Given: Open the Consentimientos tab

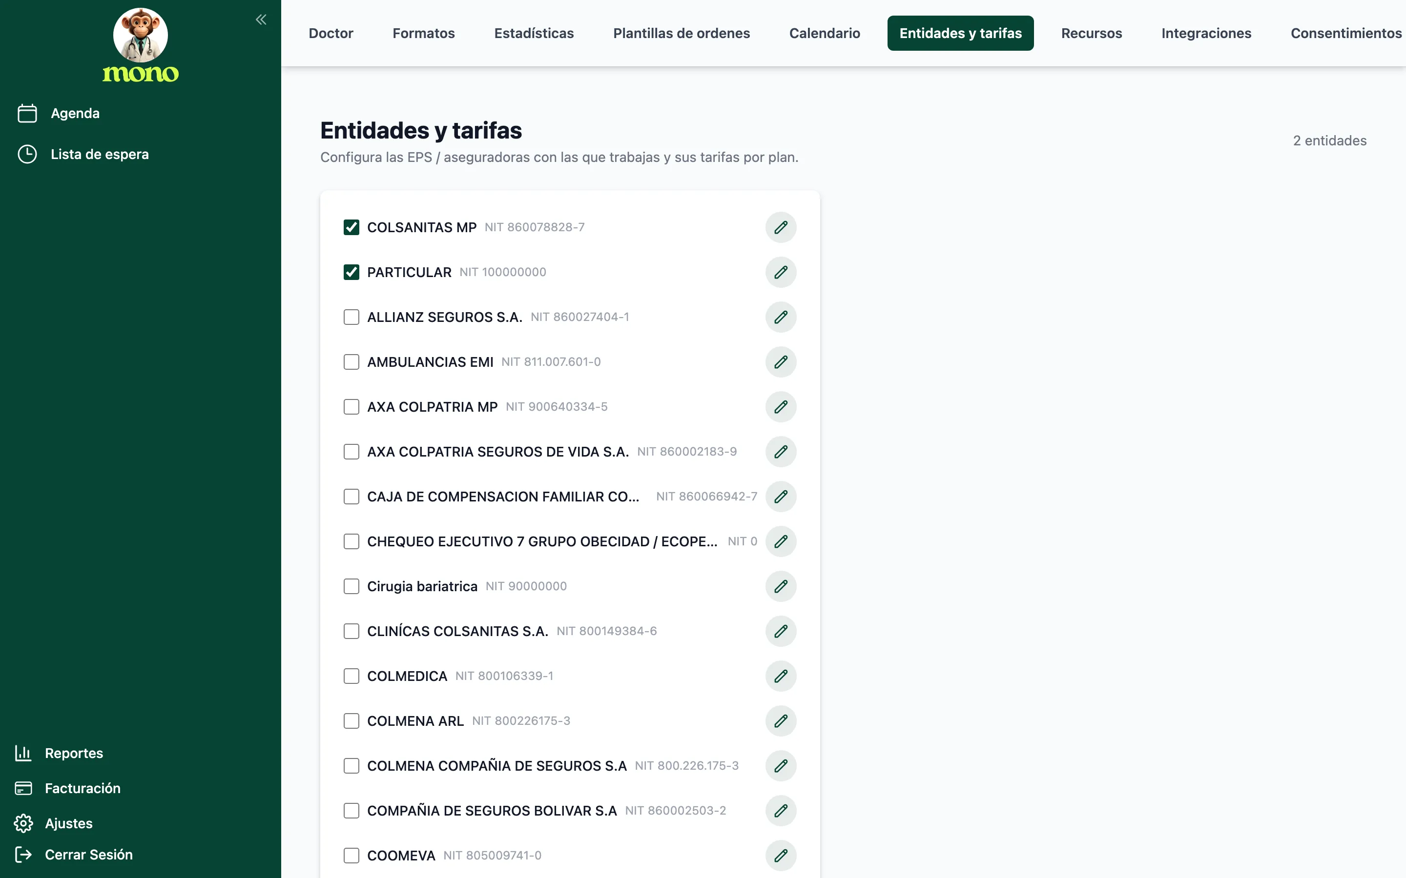Looking at the screenshot, I should (1345, 33).
